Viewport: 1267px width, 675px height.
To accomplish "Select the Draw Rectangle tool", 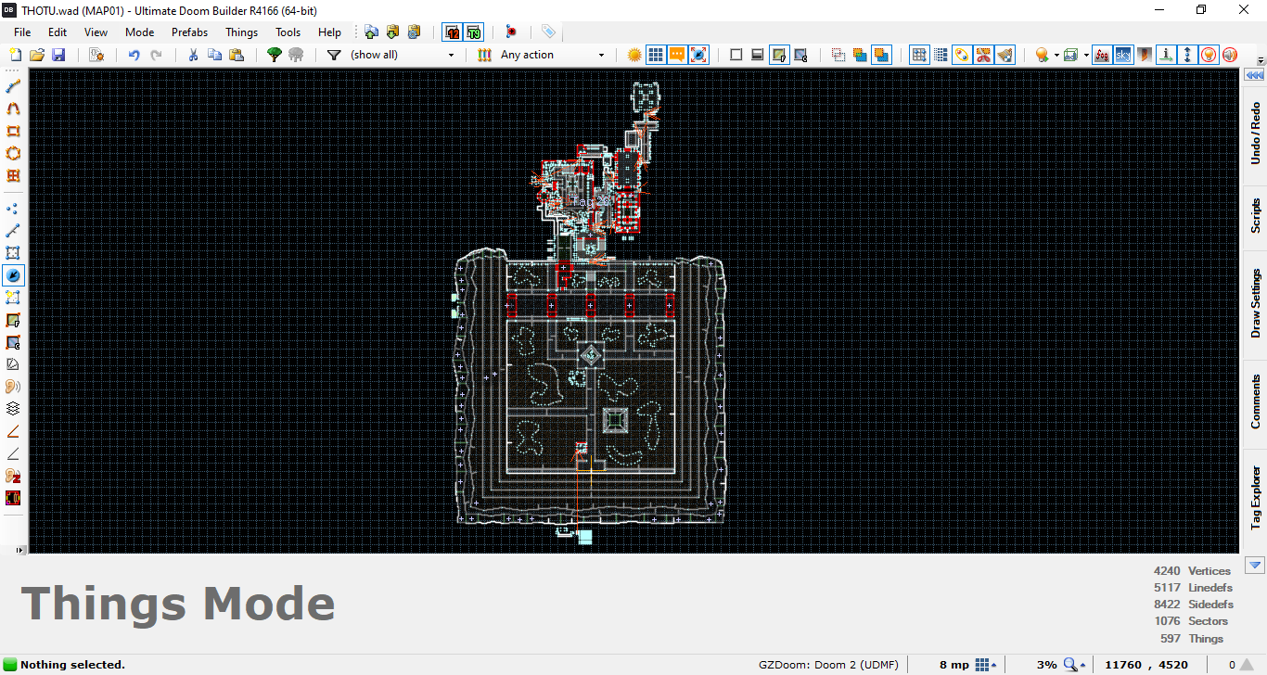I will click(x=13, y=131).
